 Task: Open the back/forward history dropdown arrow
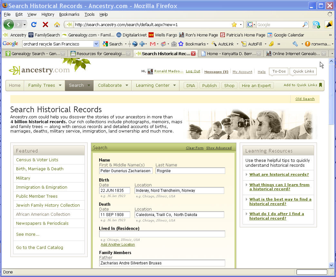(24, 25)
